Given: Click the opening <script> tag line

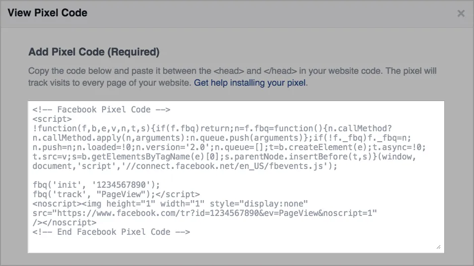Looking at the screenshot, I should pyautogui.click(x=52, y=119).
